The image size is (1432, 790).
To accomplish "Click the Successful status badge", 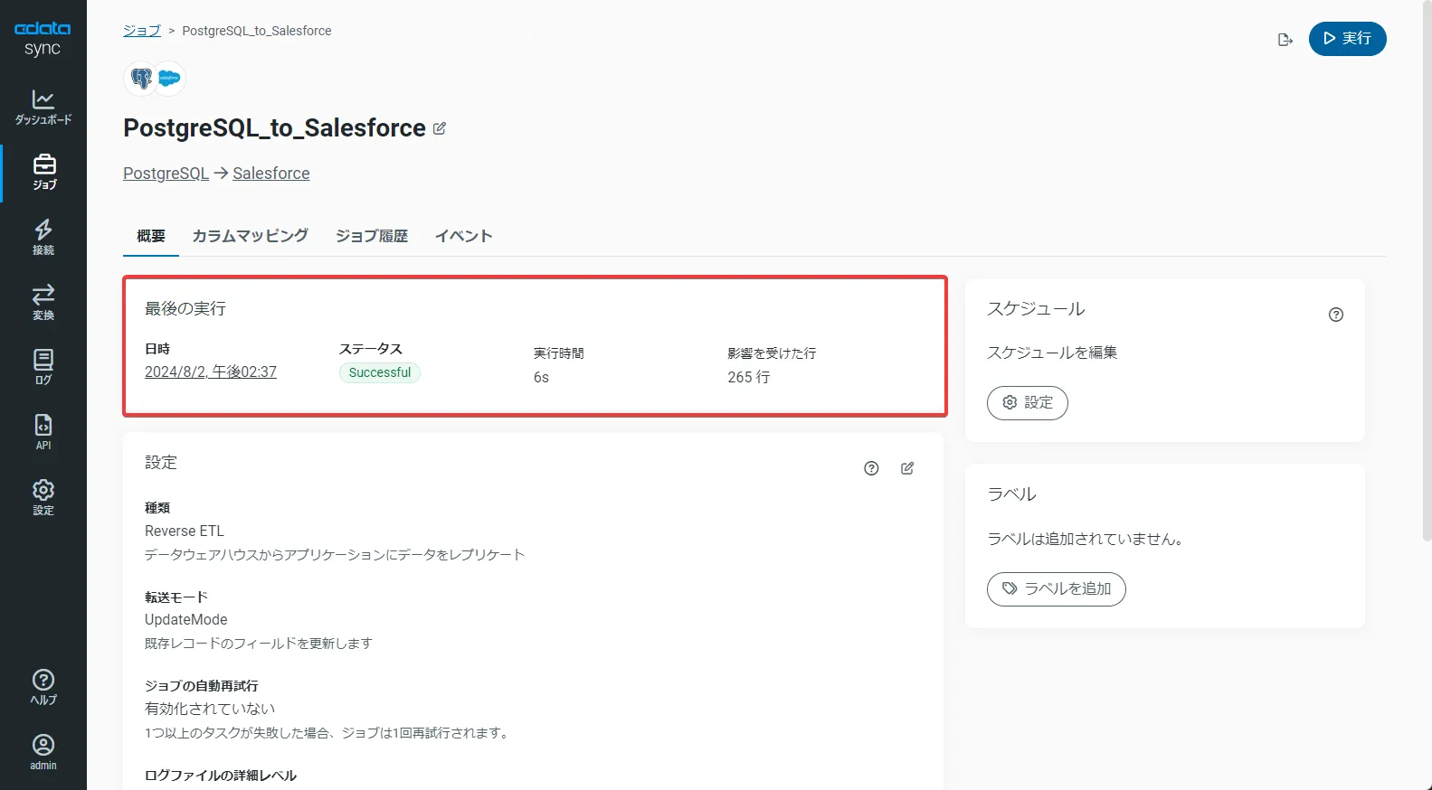I will 380,372.
